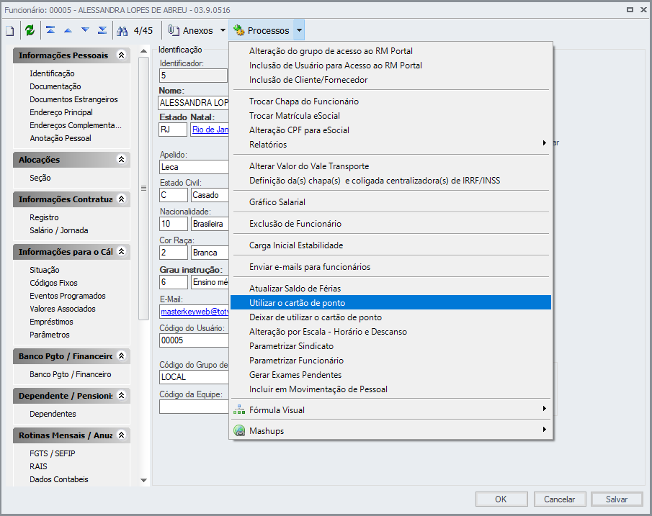Open the Rio de Janeiro link

[210, 130]
